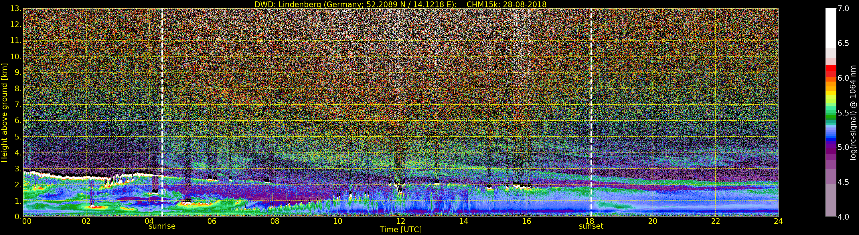This screenshot has height=235, width=859.
Task: Click the '10' time tick label
Action: point(338,221)
